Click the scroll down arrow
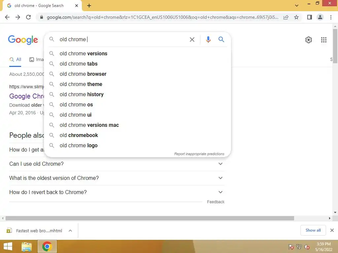 click(x=335, y=212)
